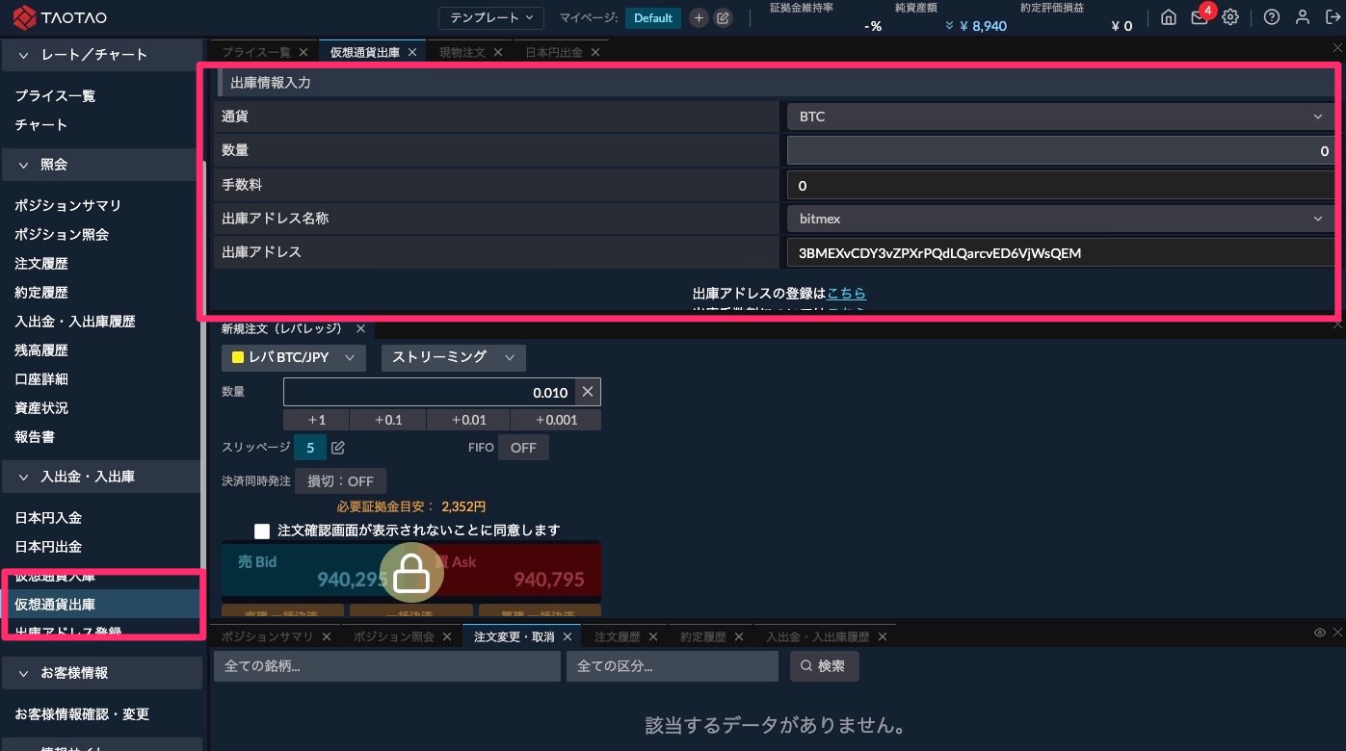Open the settings gear icon

(x=1230, y=17)
